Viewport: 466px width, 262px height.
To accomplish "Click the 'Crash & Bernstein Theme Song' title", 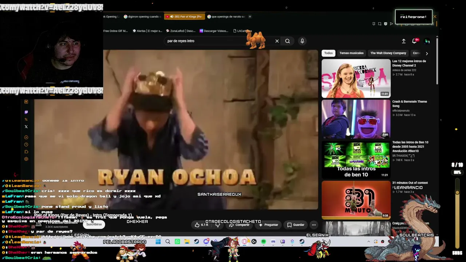I will point(410,104).
